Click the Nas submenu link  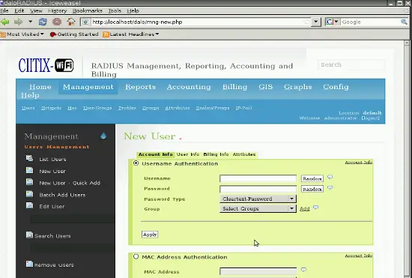tap(72, 108)
